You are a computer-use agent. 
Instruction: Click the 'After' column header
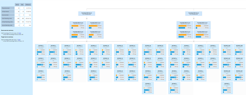22,5
